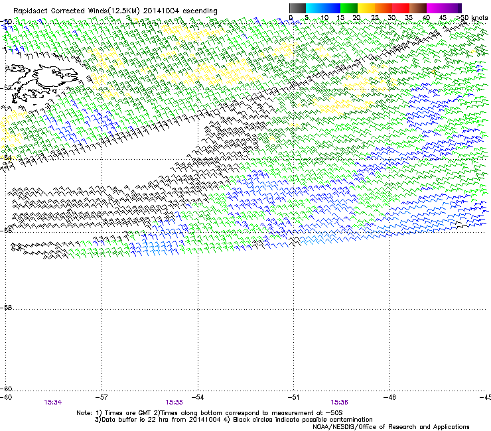Screen dimensions: 491x431
Task: Click latitude label '-60' on left axis
Action: [x=6, y=389]
